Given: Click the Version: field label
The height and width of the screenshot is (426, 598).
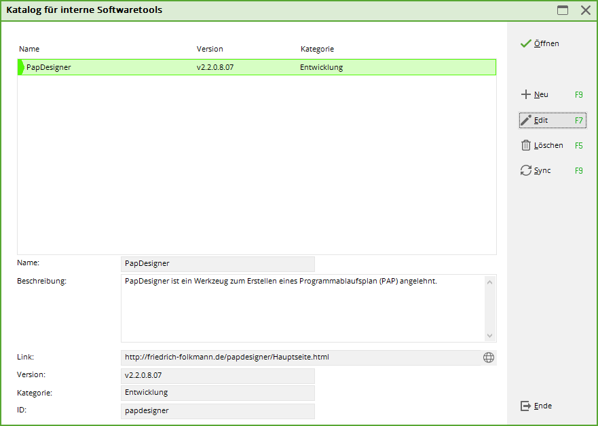Looking at the screenshot, I should click(31, 374).
